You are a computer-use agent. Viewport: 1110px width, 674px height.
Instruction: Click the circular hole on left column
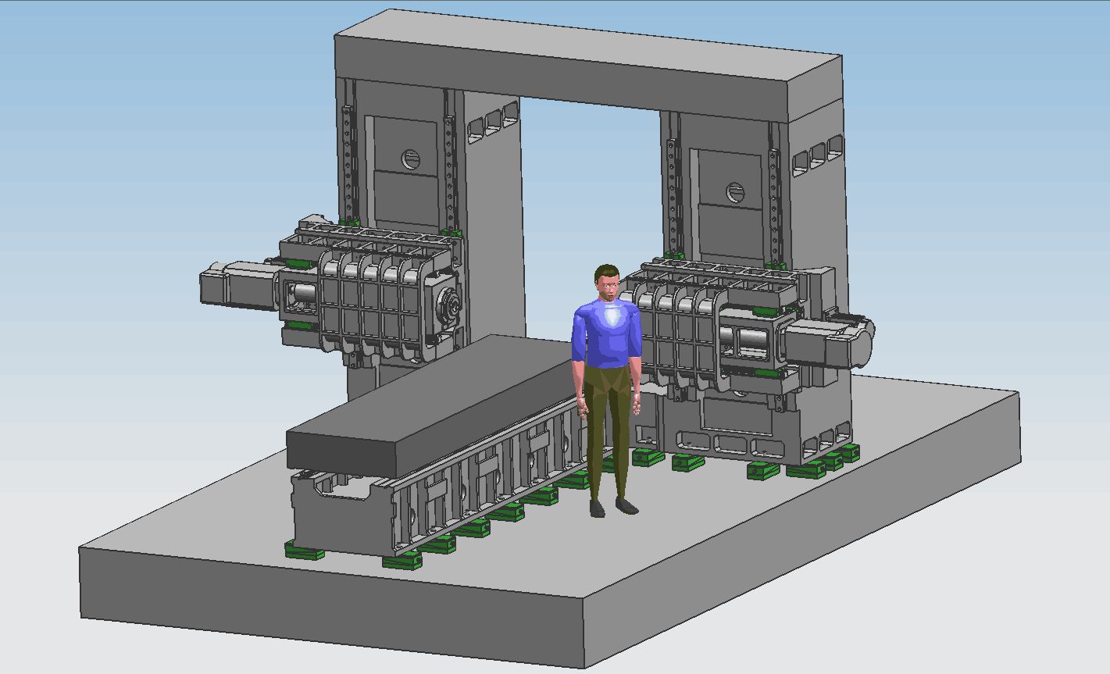(411, 160)
